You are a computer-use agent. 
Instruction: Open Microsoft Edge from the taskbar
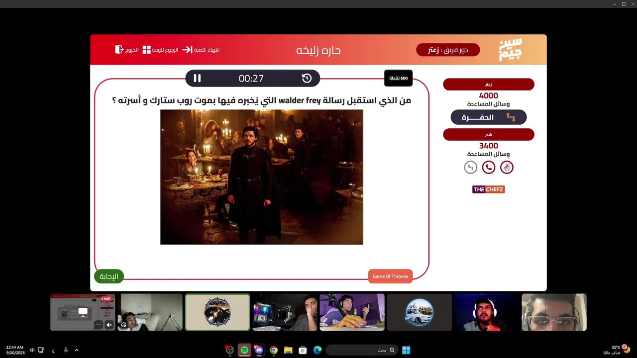(x=318, y=350)
